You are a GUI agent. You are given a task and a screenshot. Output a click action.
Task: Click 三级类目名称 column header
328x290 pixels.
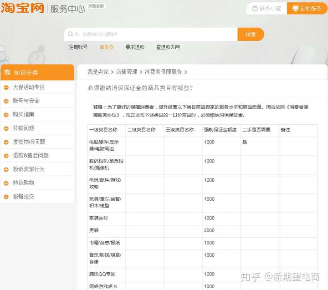[x=179, y=130]
